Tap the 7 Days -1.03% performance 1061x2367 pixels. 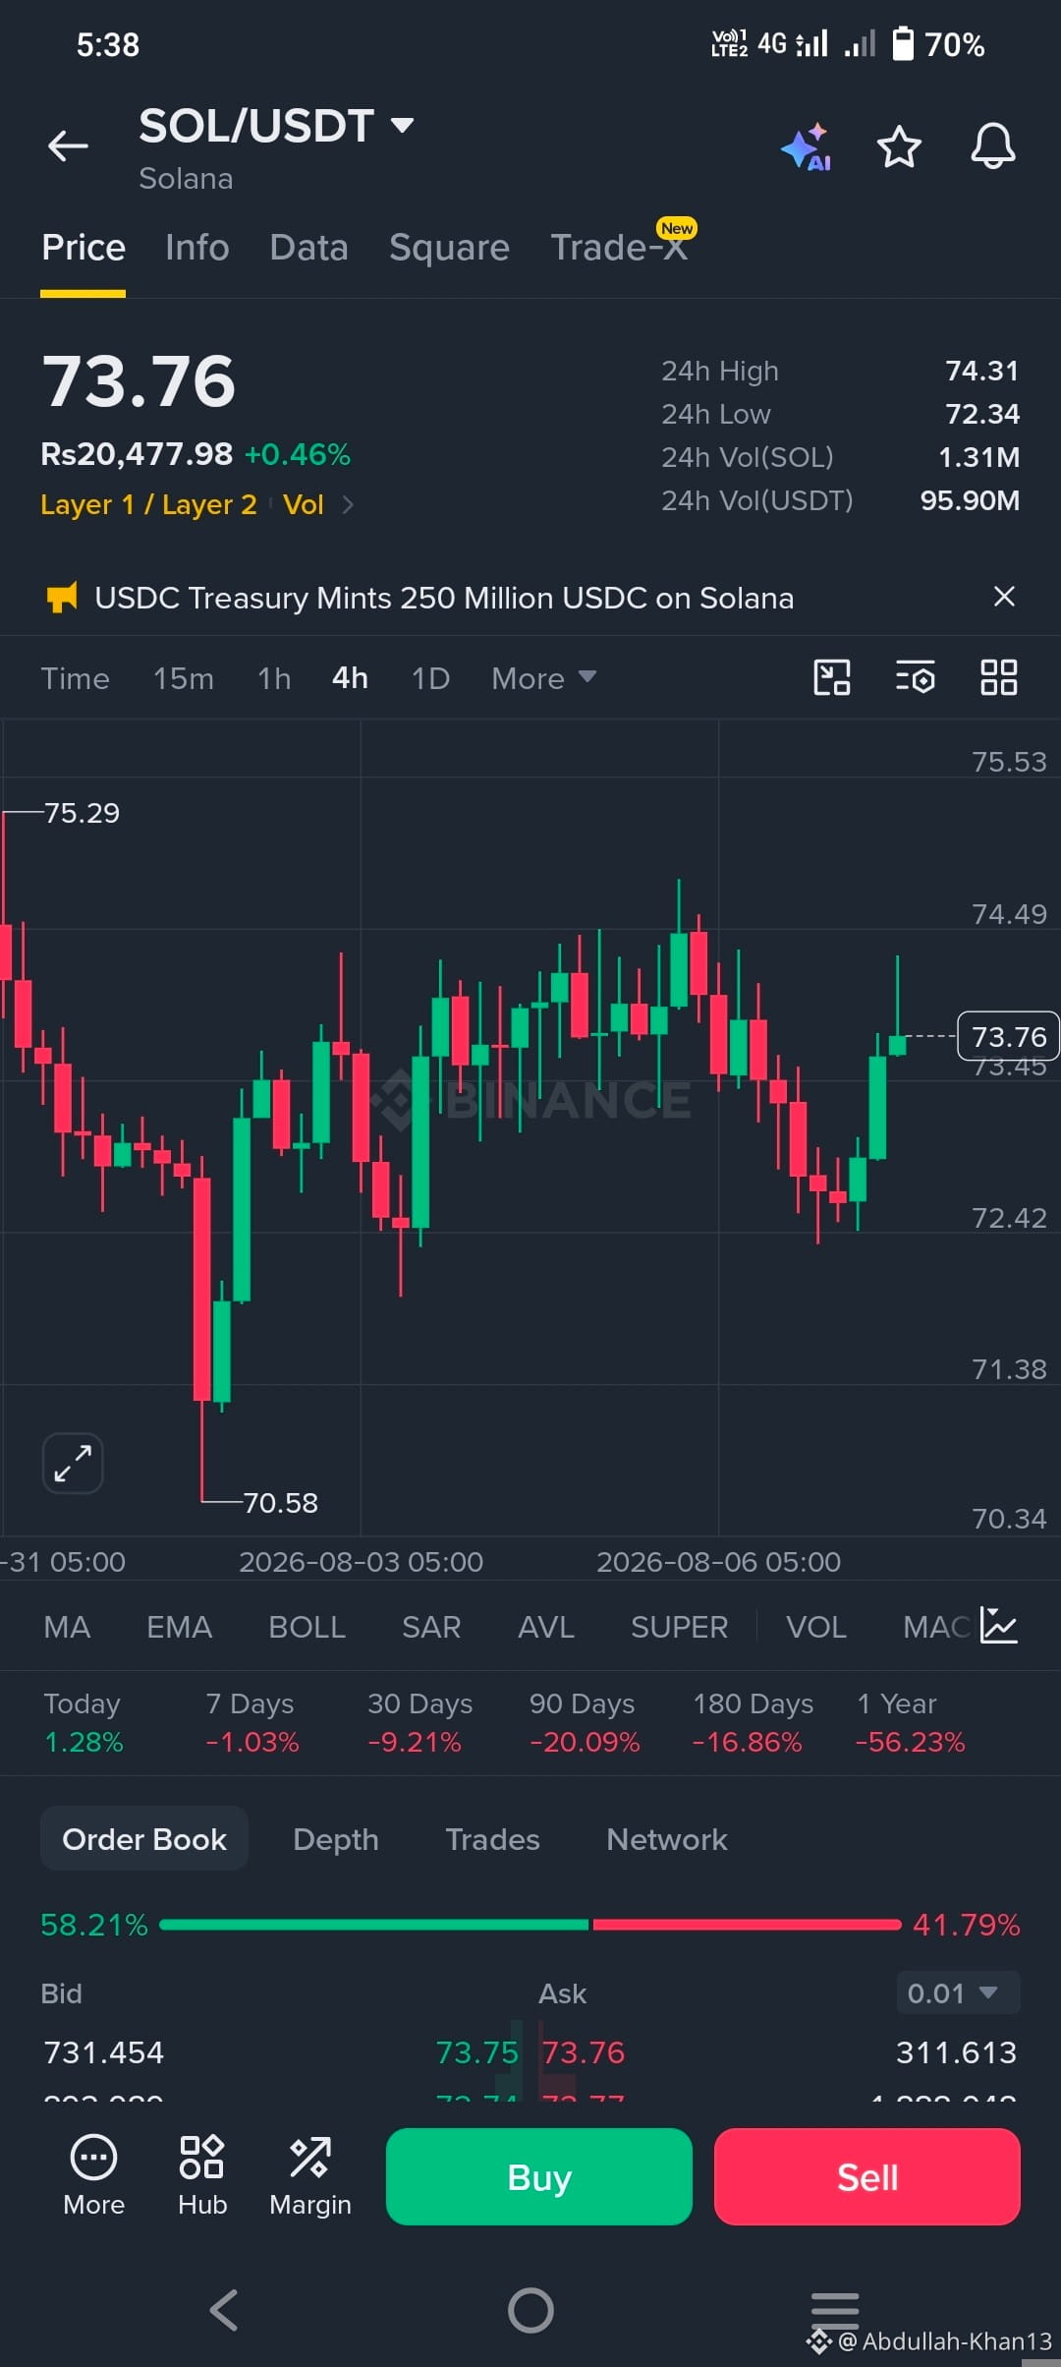[251, 1722]
